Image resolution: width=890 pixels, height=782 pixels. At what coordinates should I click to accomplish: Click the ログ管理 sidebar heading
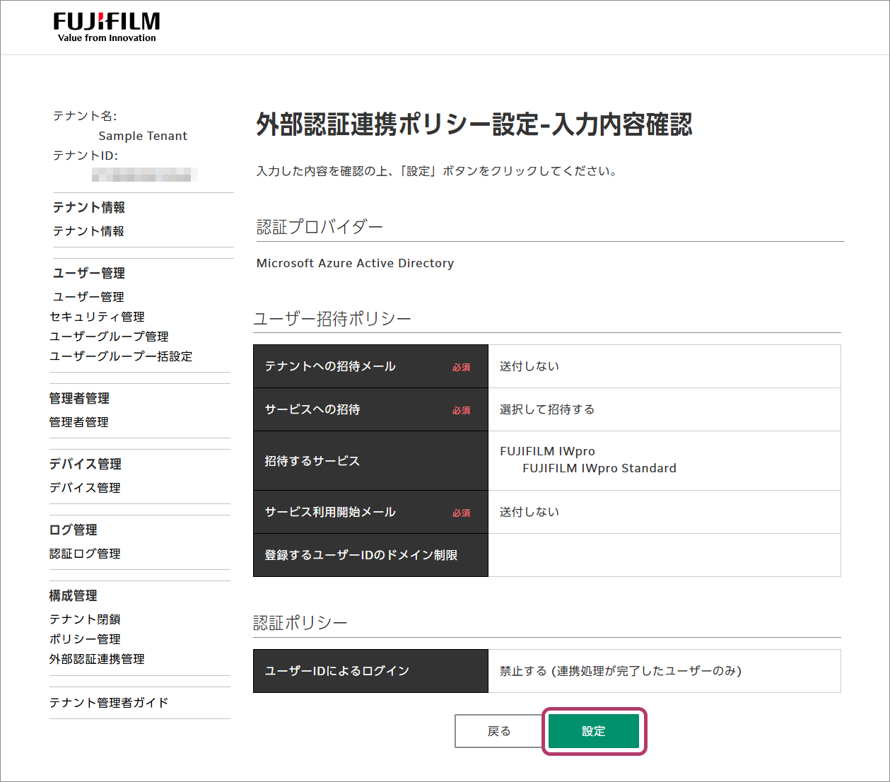[x=74, y=530]
